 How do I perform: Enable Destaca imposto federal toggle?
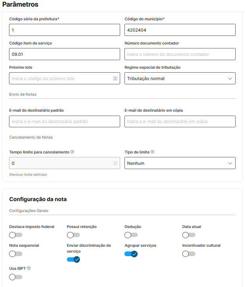(x=16, y=235)
